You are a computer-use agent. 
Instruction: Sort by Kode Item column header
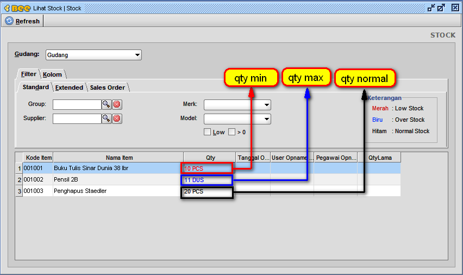tap(39, 158)
